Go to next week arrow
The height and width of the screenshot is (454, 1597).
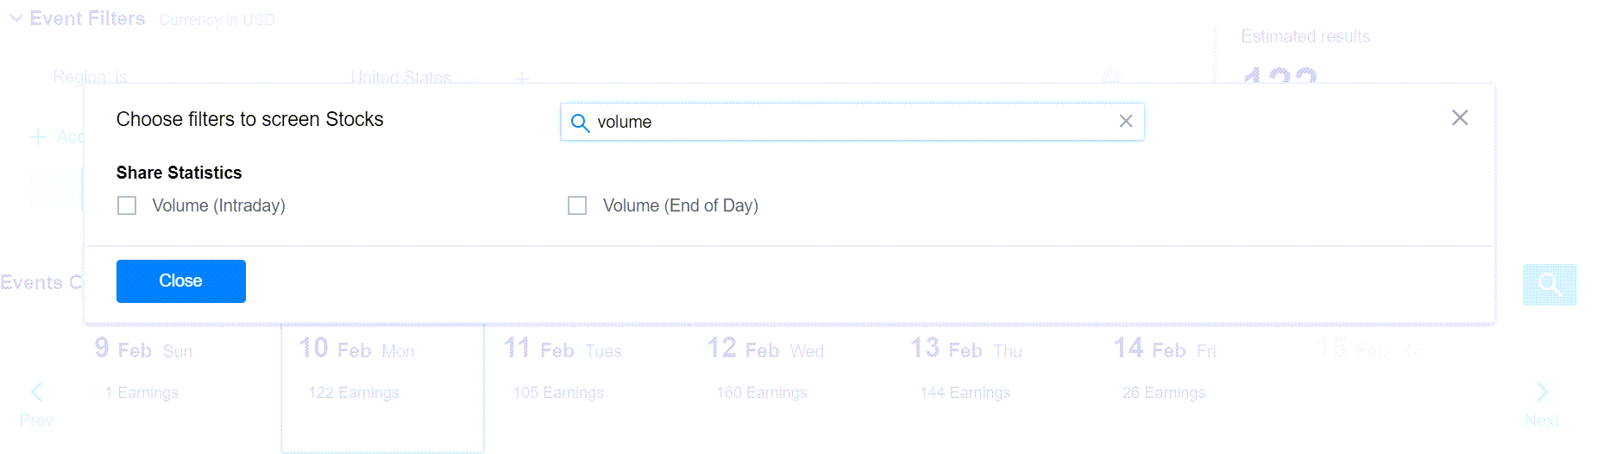click(1543, 393)
